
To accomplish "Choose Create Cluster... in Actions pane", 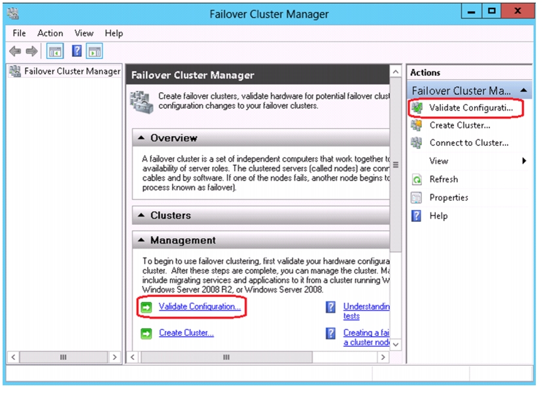I will 460,125.
